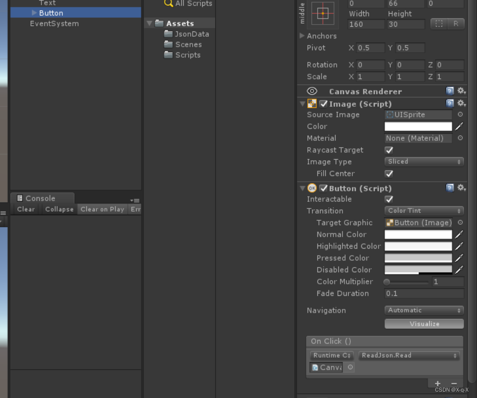Click the raw edit mode R button
477x398 pixels.
point(456,24)
